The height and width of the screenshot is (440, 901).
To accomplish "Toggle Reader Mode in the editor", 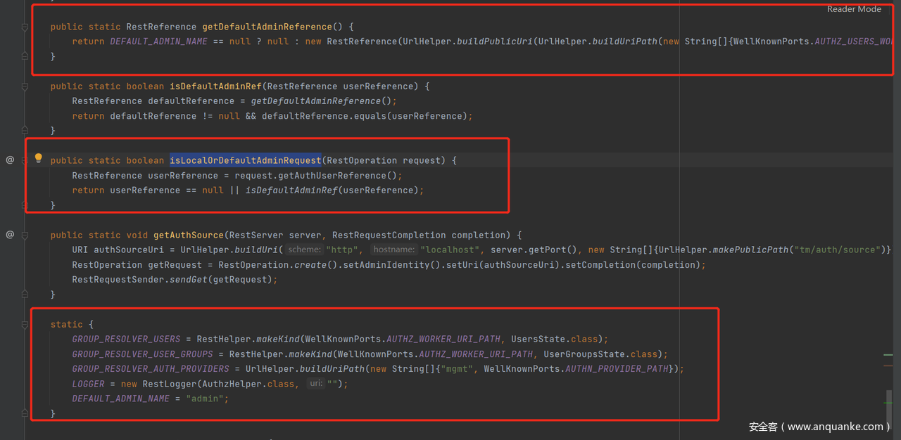I will pos(854,9).
